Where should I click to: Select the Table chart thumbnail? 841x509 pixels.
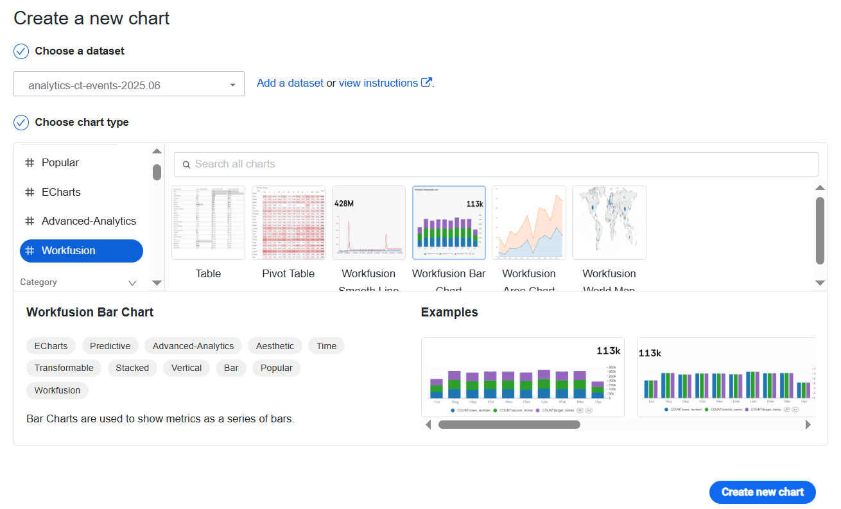tap(208, 223)
